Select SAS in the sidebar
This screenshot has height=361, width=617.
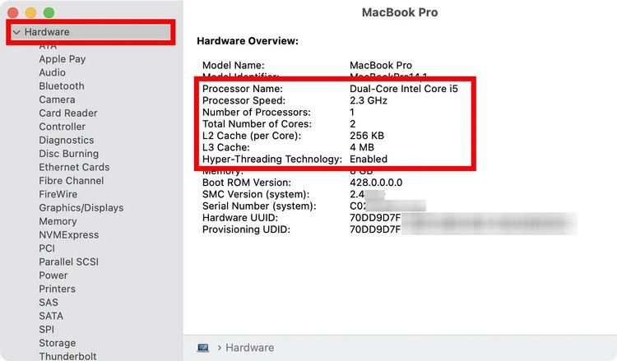pos(49,302)
